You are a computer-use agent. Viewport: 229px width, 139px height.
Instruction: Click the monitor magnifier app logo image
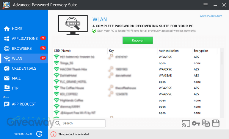[x=73, y=25]
